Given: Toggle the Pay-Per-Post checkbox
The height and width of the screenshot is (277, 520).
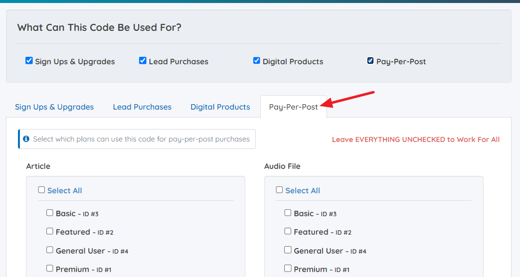Looking at the screenshot, I should pos(370,61).
